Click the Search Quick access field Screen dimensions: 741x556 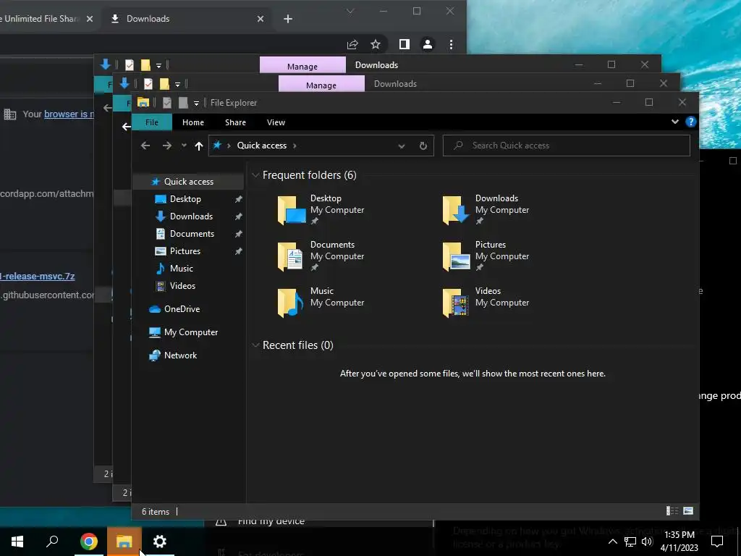tap(566, 146)
